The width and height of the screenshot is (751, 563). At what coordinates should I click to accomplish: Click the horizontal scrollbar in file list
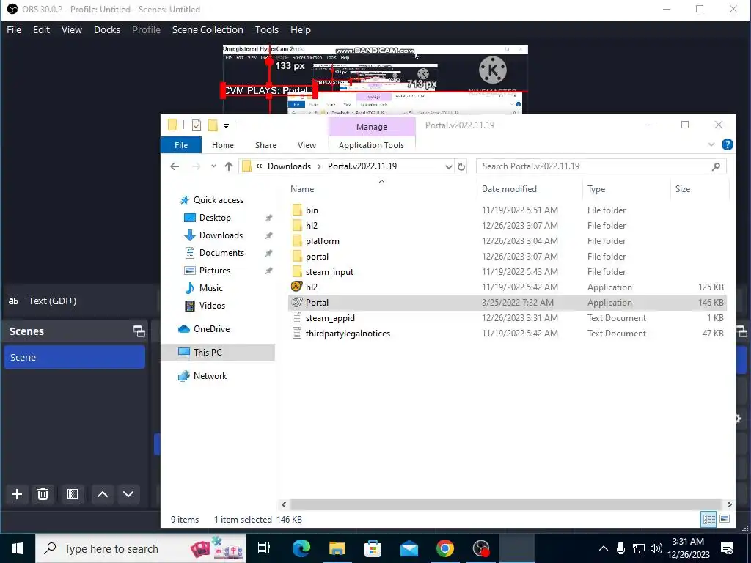(x=506, y=504)
